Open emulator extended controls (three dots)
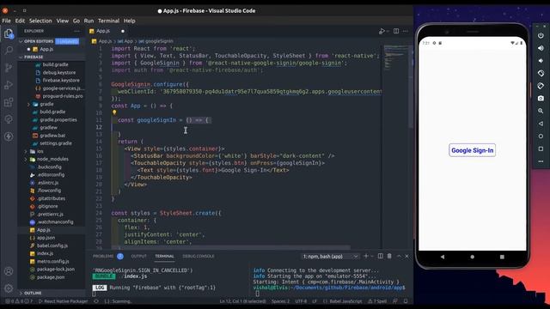 click(541, 161)
